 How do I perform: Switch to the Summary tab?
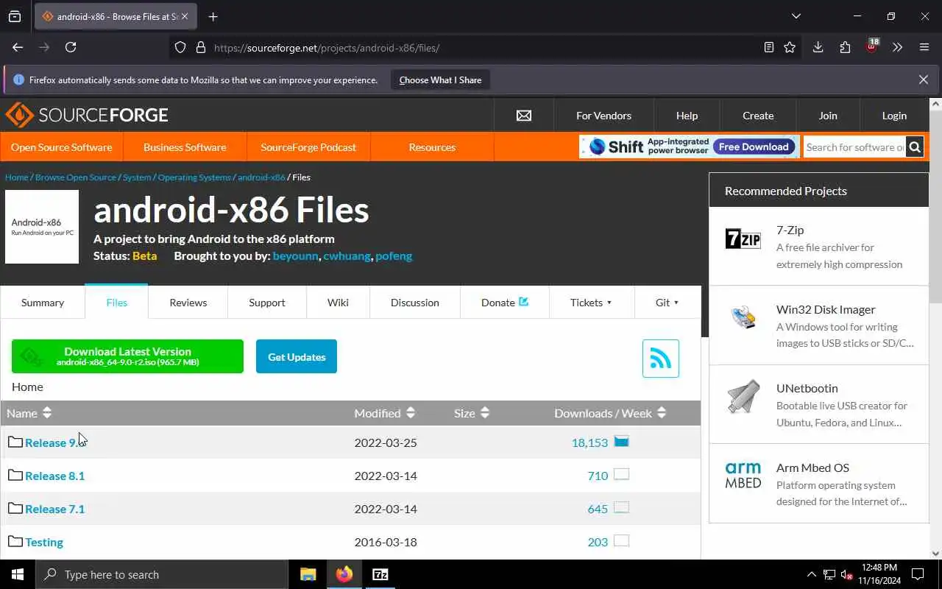click(43, 303)
